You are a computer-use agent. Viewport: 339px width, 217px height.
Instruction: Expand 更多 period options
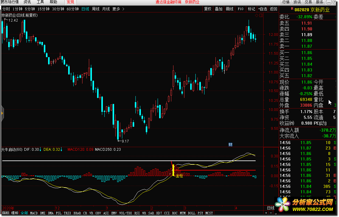point(116,9)
